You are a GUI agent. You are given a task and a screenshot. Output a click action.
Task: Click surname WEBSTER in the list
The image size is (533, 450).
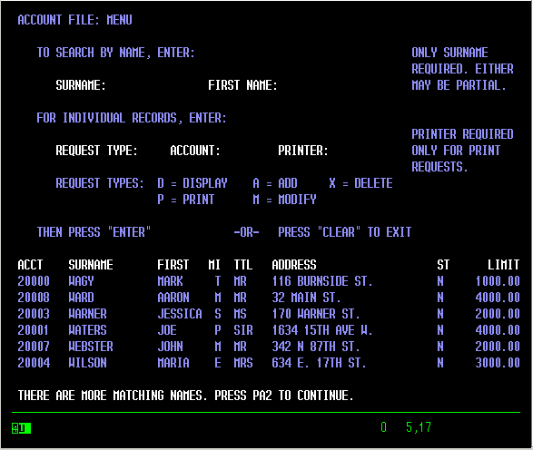pos(91,347)
